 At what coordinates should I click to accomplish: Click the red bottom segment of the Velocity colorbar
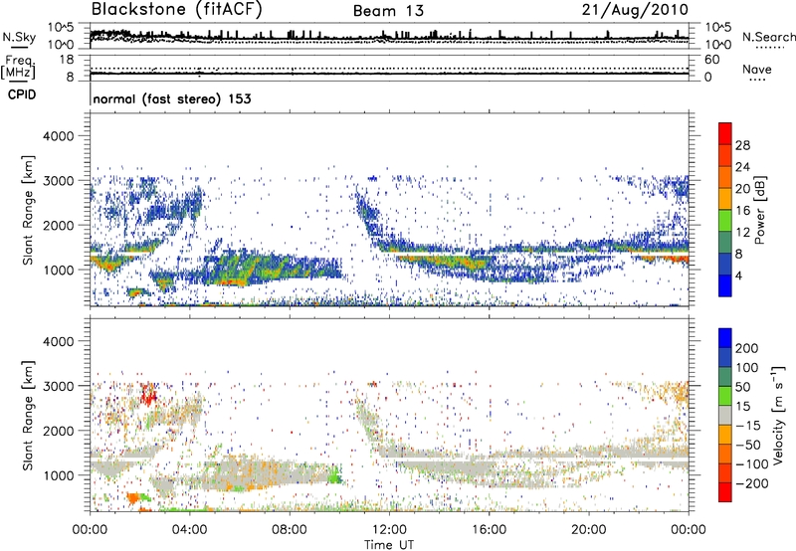(725, 492)
